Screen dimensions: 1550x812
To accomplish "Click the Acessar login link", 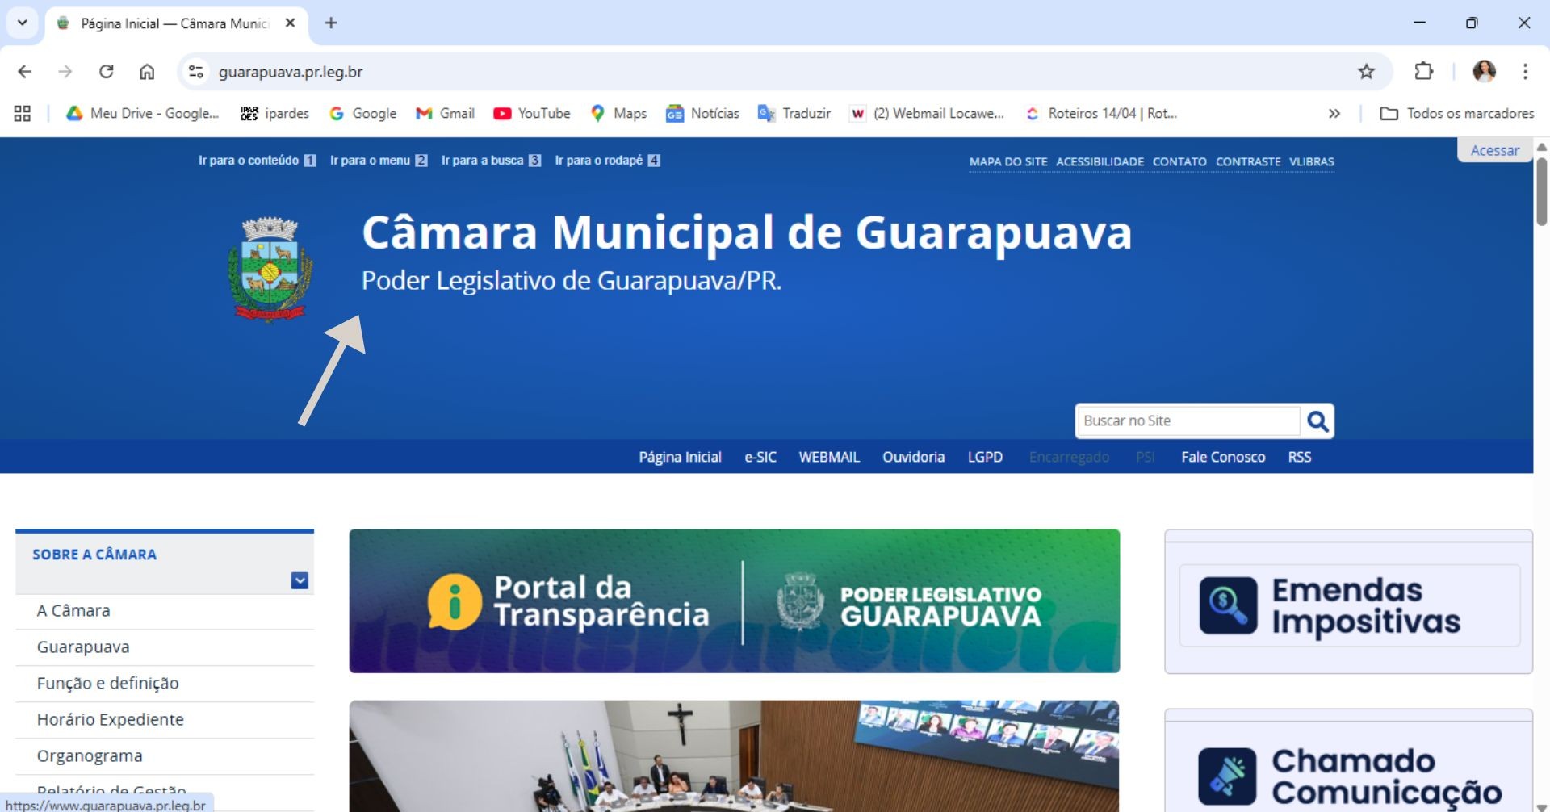I will 1494,151.
